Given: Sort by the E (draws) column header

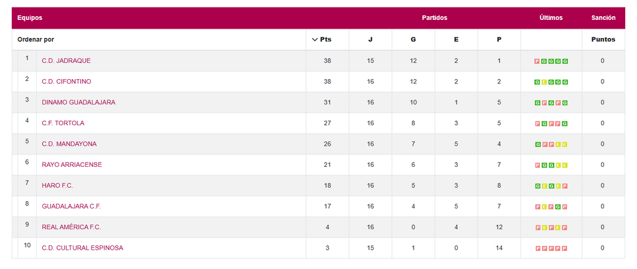Looking at the screenshot, I should [x=456, y=40].
